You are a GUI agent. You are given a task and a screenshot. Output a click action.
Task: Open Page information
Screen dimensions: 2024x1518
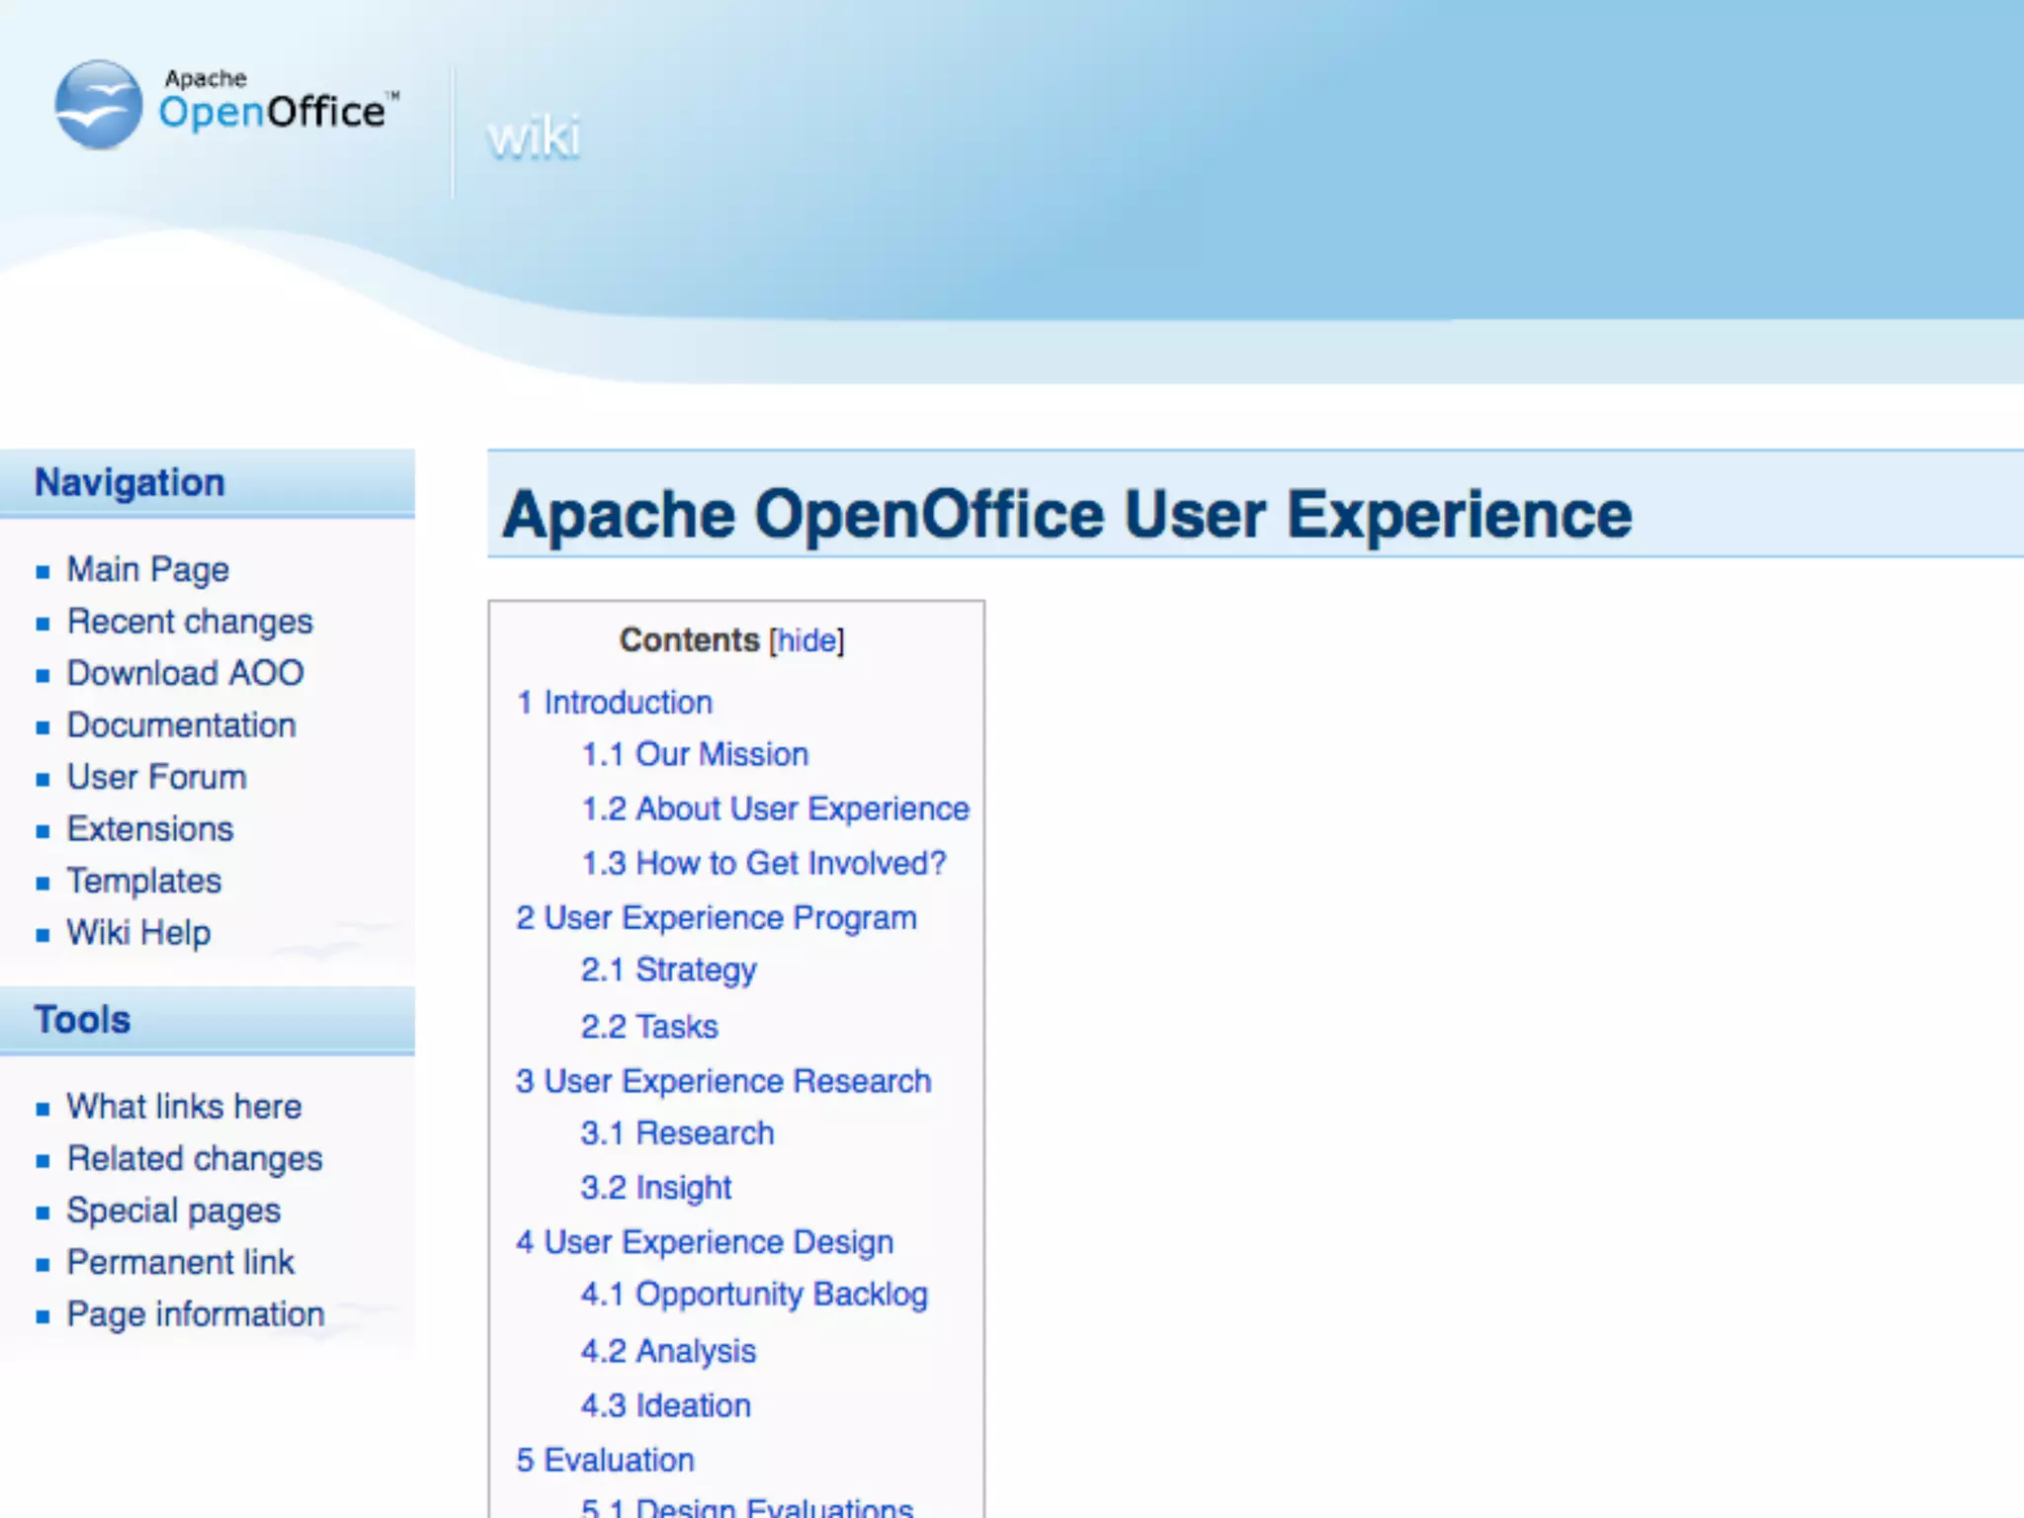pos(195,1314)
